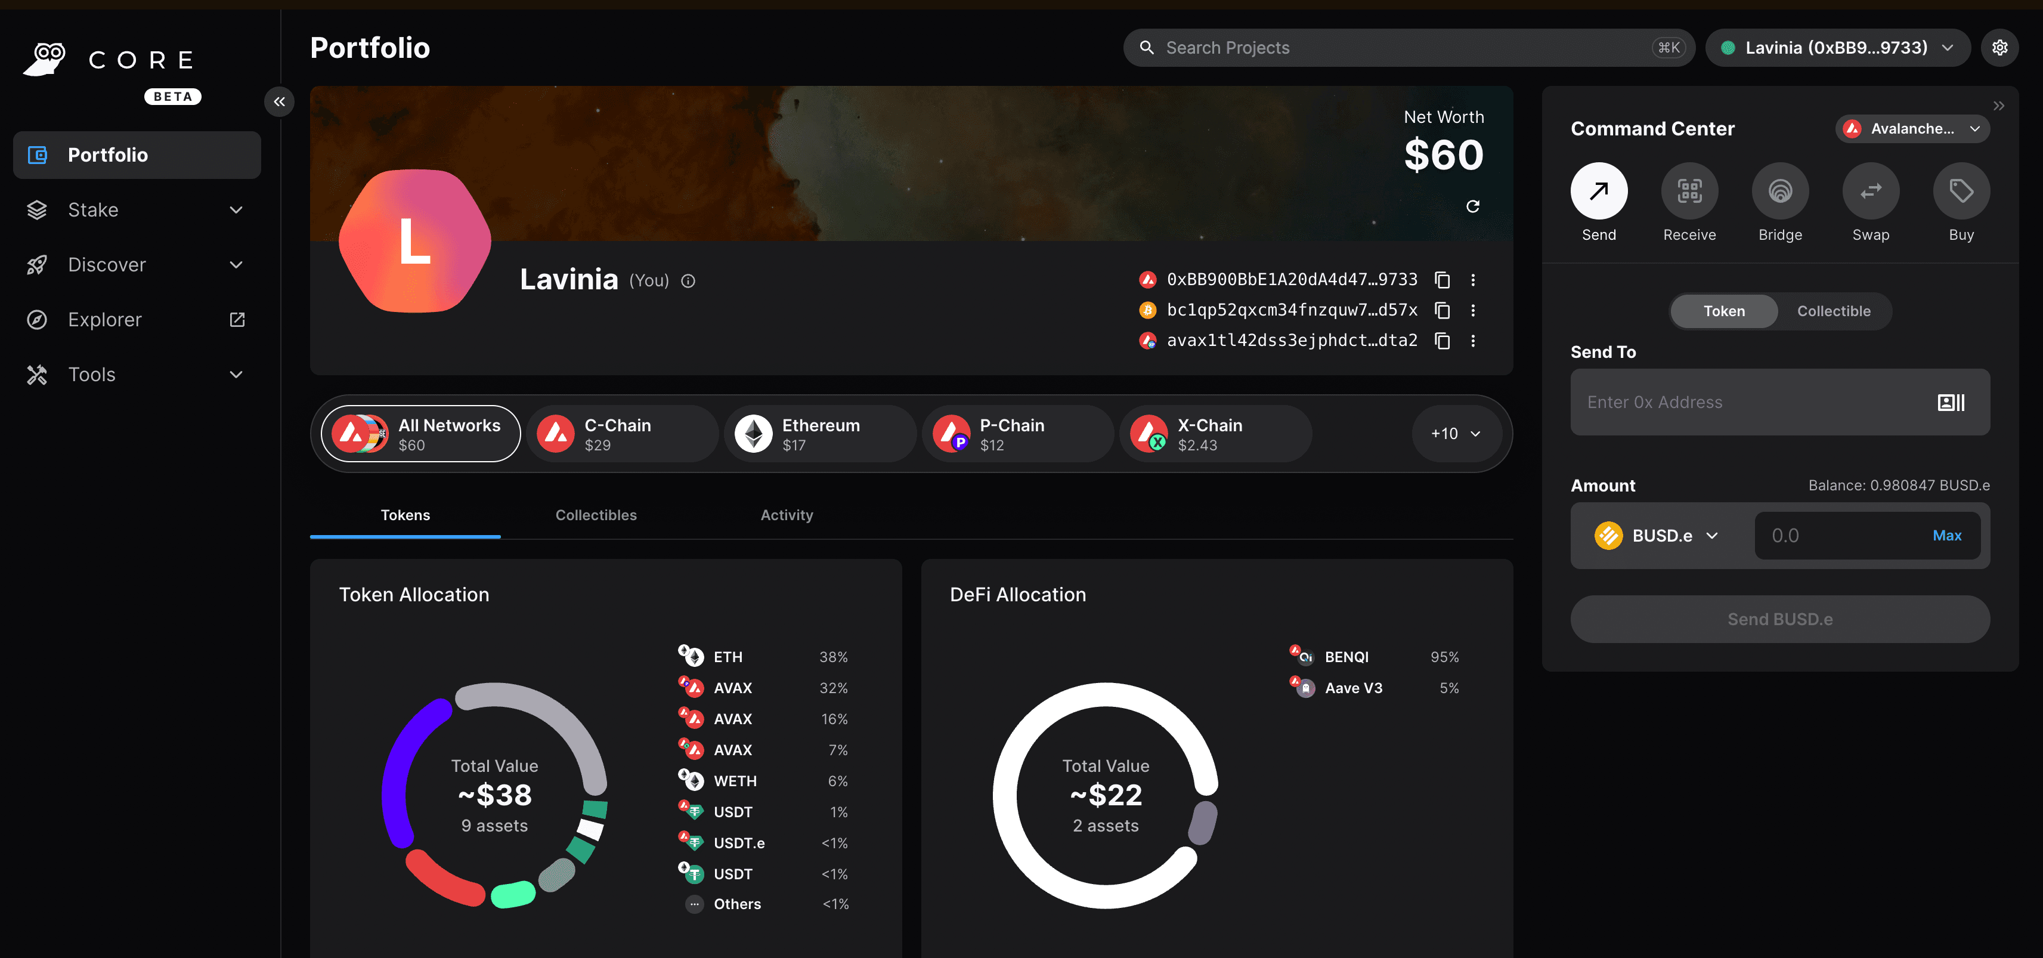Copy the 0xBB900BbE1A20 address
The image size is (2043, 958).
[x=1442, y=280]
